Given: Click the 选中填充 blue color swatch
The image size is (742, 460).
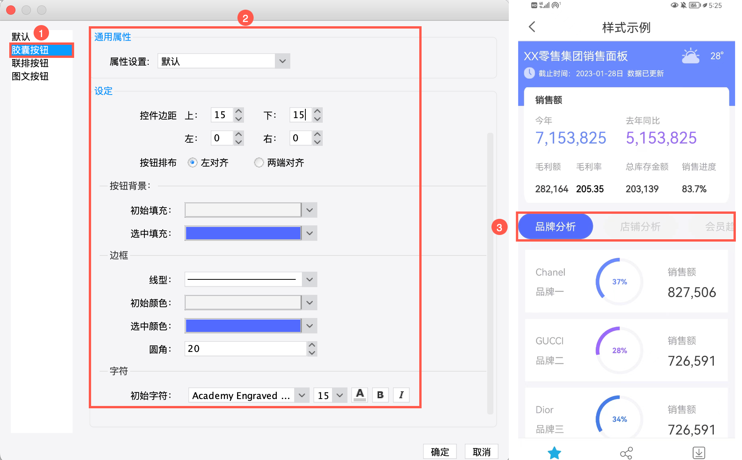Looking at the screenshot, I should (x=243, y=233).
